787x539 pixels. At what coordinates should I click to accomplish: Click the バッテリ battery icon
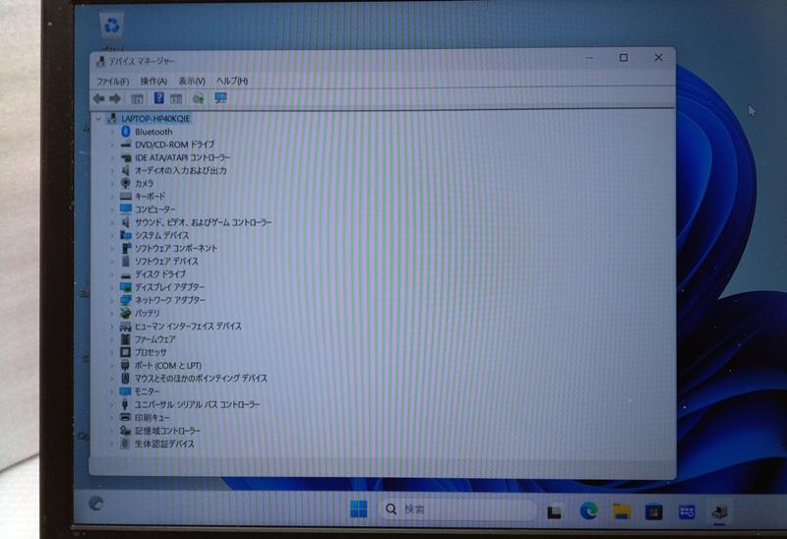pos(126,313)
